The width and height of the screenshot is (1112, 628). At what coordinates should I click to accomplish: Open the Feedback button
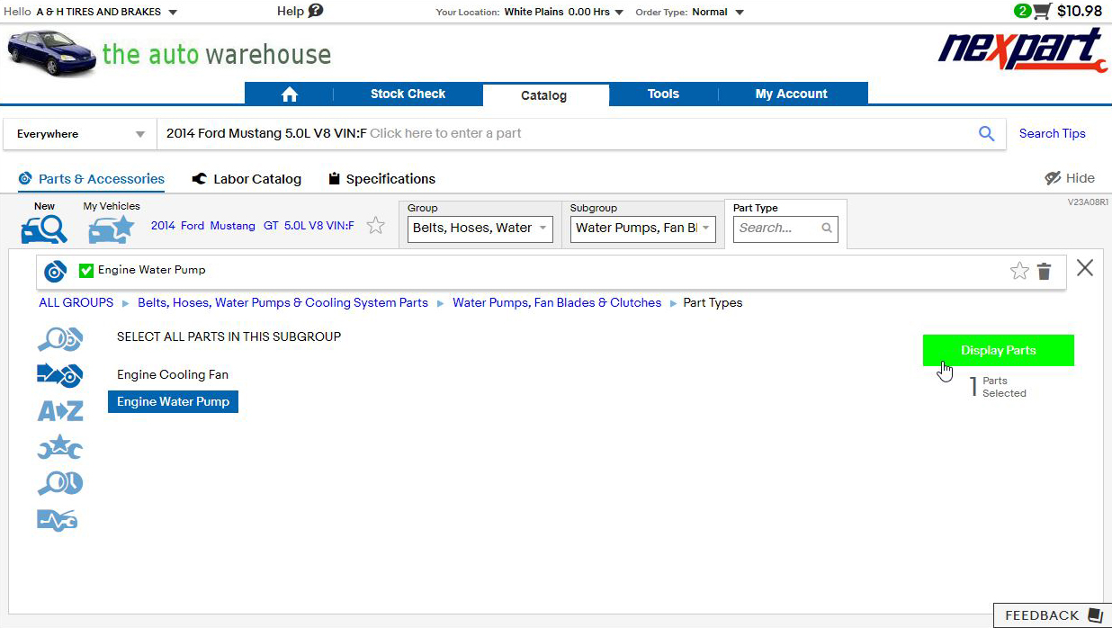pyautogui.click(x=1052, y=615)
